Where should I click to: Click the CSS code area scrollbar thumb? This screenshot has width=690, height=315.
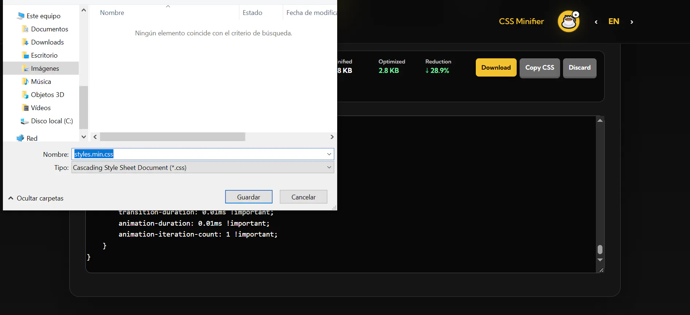pos(600,250)
